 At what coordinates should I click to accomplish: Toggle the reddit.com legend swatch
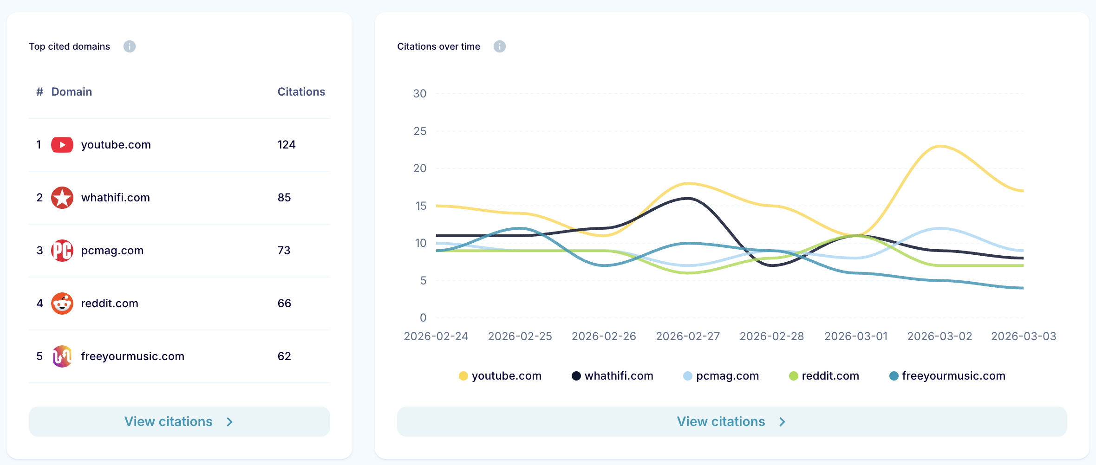pyautogui.click(x=794, y=376)
